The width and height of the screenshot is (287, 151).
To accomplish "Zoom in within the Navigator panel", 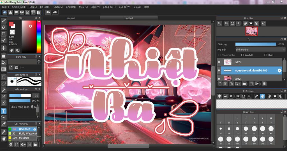I will [226, 23].
